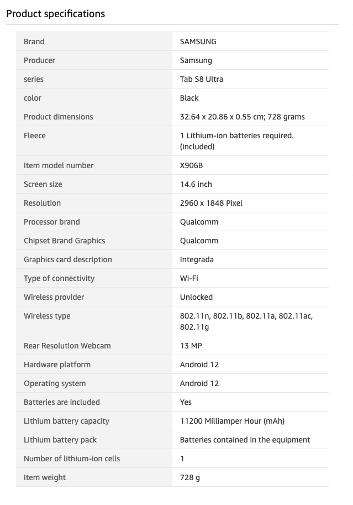
Task: Click the Product specifications heading
Action: (x=55, y=14)
